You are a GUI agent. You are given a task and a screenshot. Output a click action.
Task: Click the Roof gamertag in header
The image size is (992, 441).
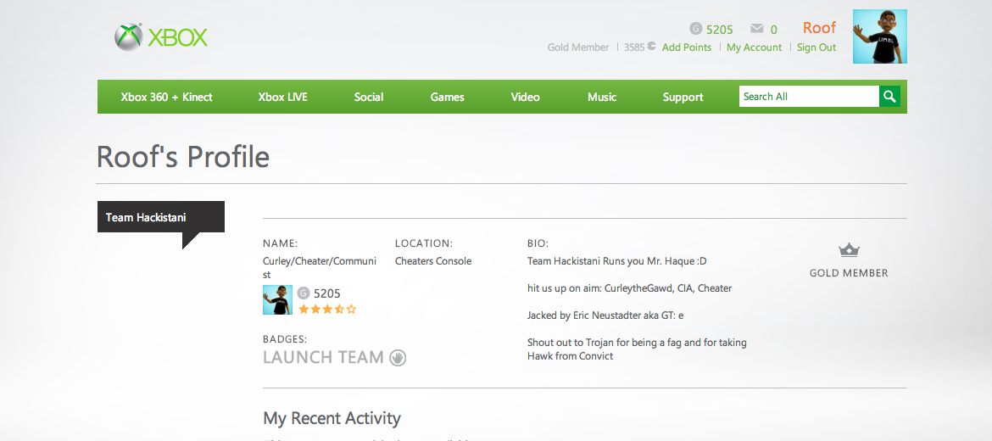[819, 28]
